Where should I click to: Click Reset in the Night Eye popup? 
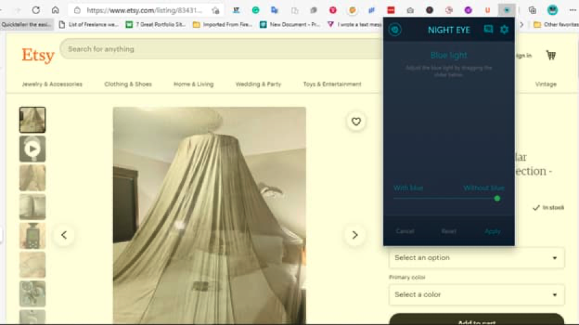point(448,231)
